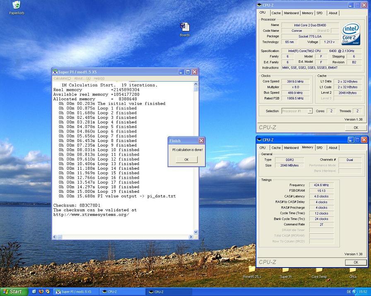This screenshot has height=296, width=371.
Task: Open the media player quick launch icon
Action: coord(48,291)
